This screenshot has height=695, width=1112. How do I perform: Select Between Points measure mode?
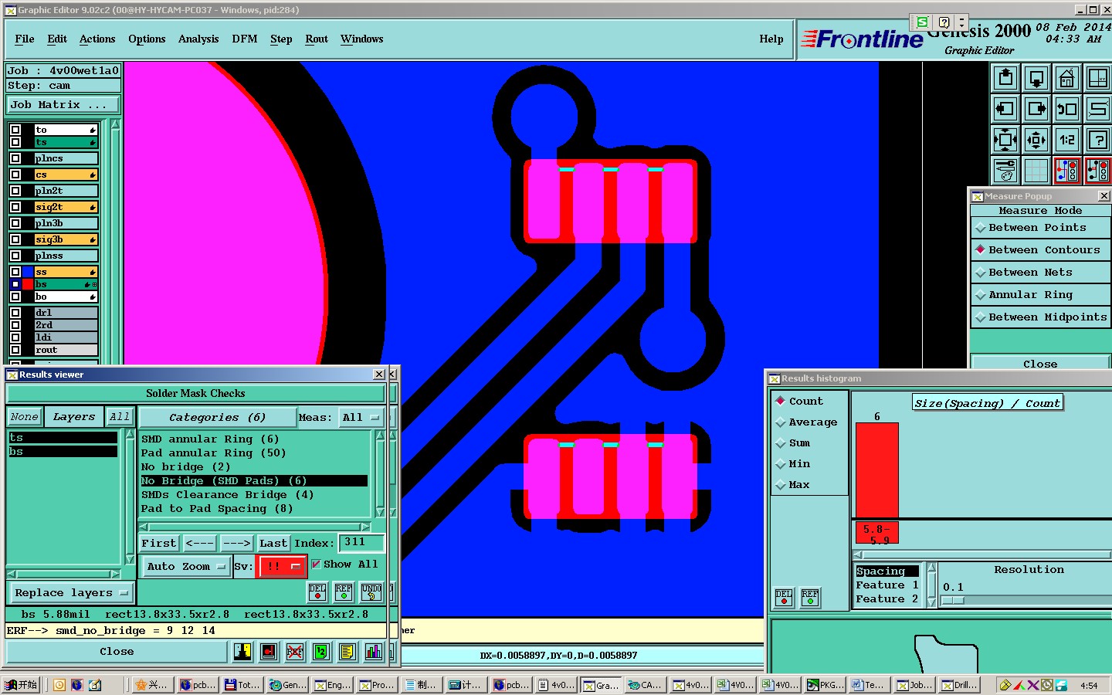pyautogui.click(x=1040, y=228)
